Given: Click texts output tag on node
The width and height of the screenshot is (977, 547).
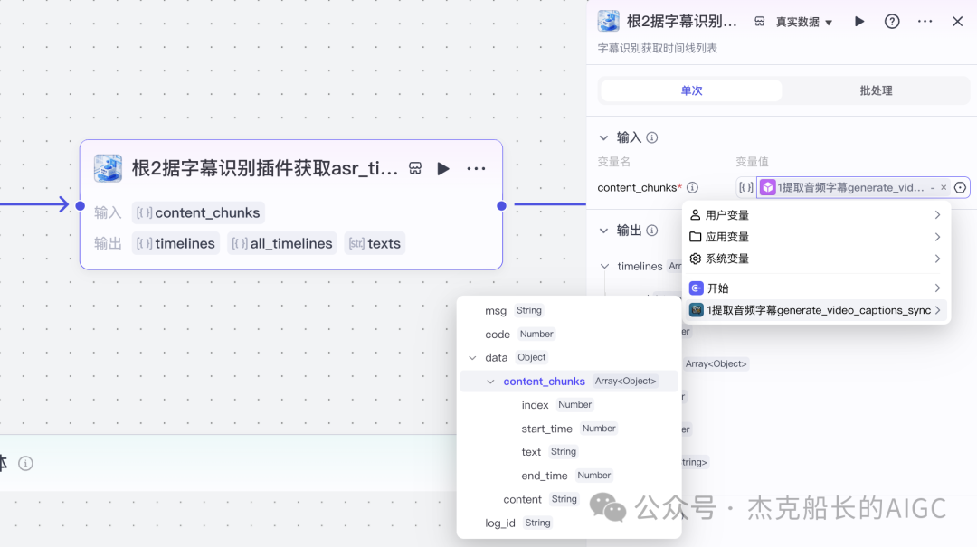Looking at the screenshot, I should click(x=375, y=243).
